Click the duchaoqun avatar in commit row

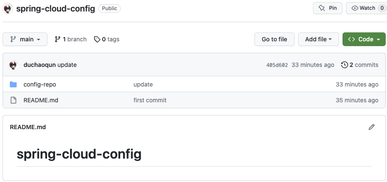(x=13, y=65)
